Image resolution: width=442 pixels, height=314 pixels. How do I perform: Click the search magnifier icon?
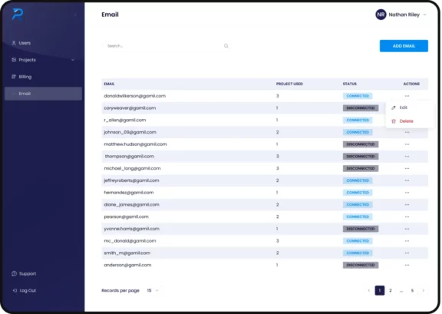click(226, 46)
